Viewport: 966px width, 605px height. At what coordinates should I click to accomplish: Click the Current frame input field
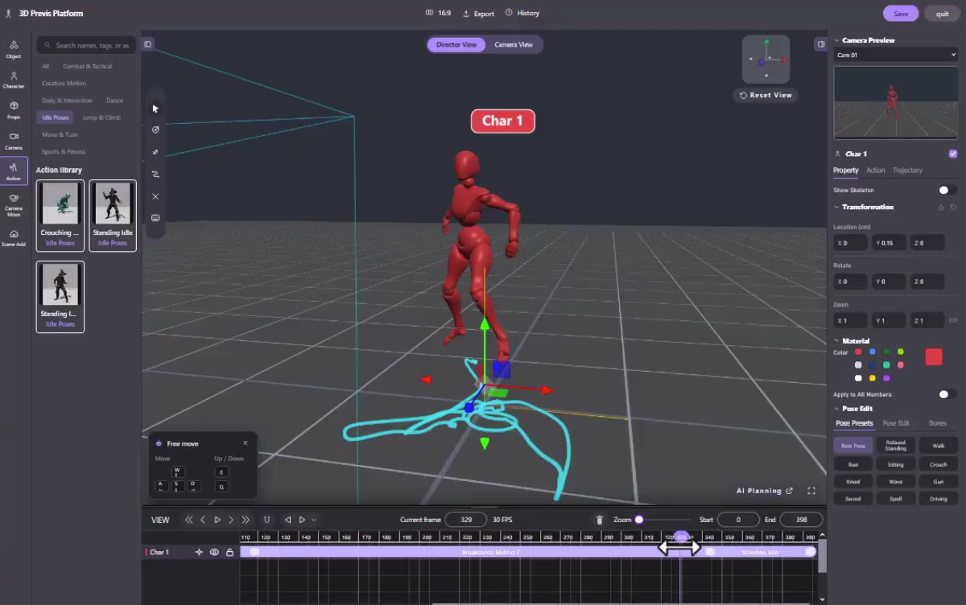465,520
